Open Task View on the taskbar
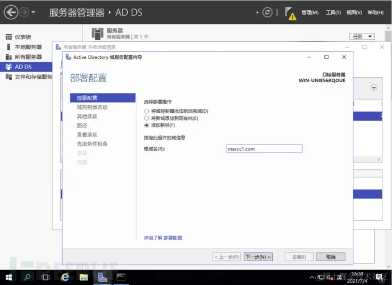This screenshot has height=285, width=392. point(45,277)
